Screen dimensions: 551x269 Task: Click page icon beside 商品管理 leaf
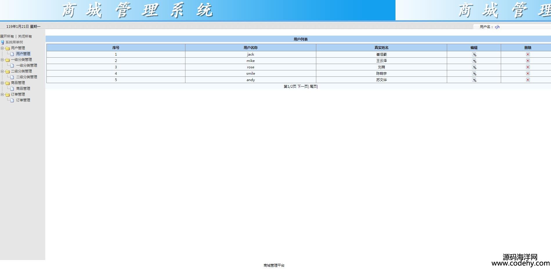12,89
